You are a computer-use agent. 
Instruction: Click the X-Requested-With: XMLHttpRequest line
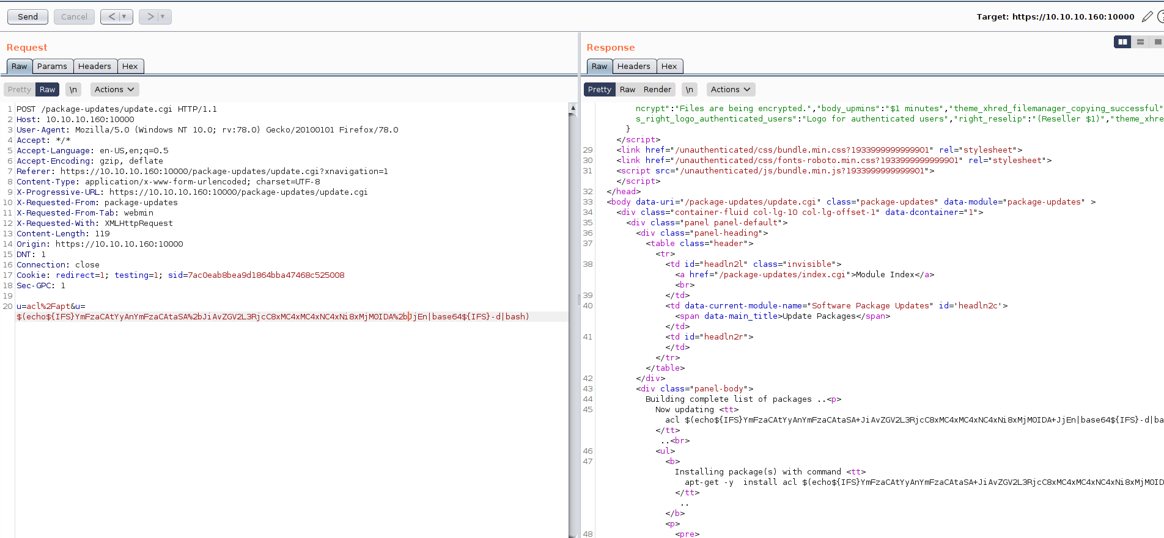click(x=95, y=223)
